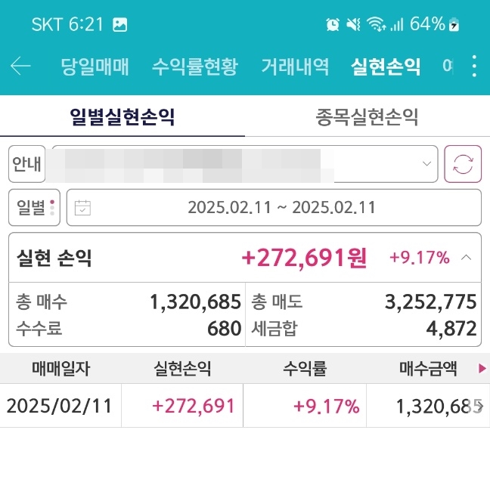Image resolution: width=490 pixels, height=495 pixels.
Task: Open the 수익률현황 tab
Action: pos(194,67)
